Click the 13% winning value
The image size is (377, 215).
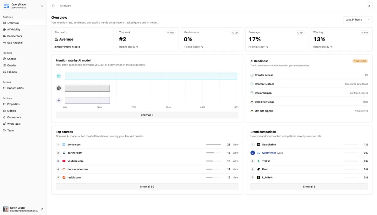[x=320, y=39]
